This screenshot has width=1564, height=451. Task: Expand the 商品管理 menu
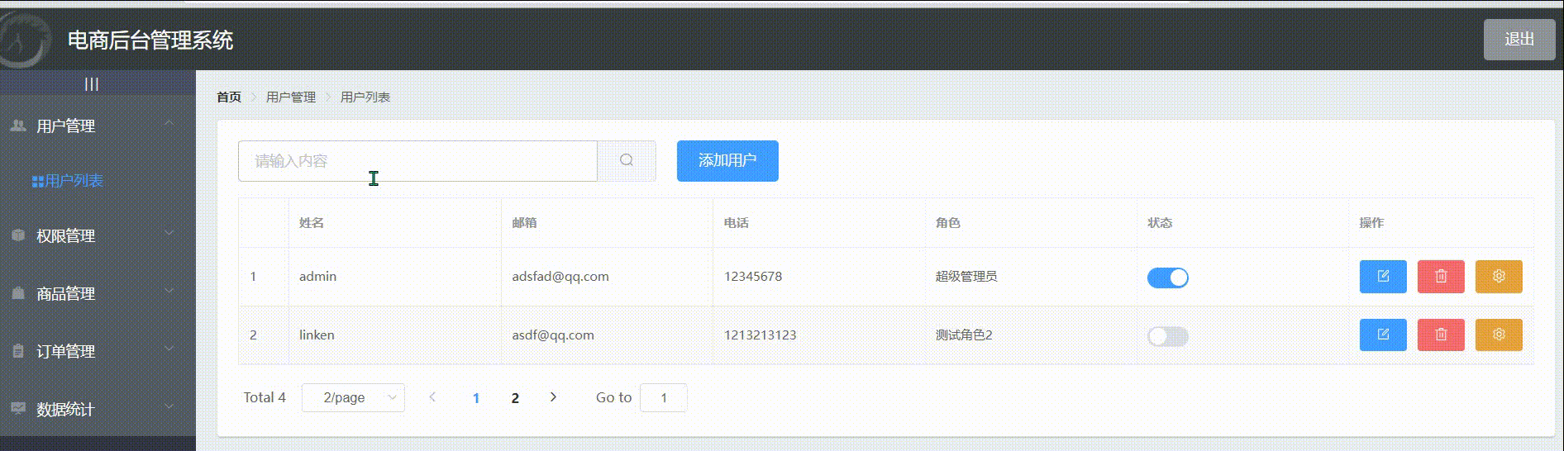tap(98, 293)
